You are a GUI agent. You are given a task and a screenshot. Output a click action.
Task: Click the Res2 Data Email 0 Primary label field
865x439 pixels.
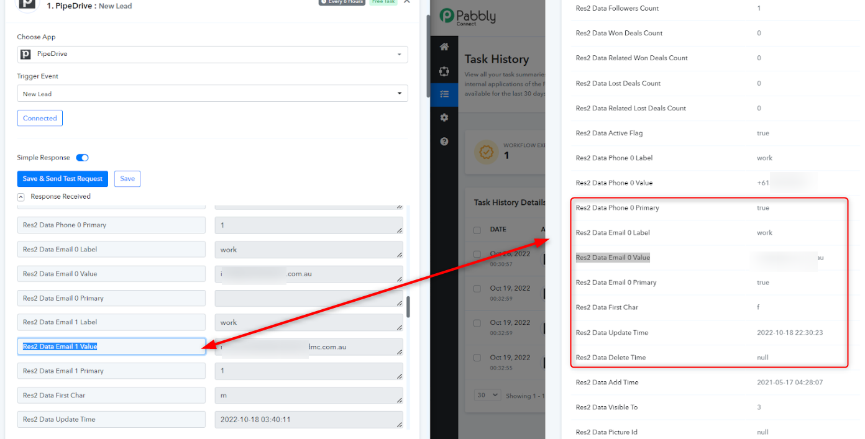(x=111, y=298)
